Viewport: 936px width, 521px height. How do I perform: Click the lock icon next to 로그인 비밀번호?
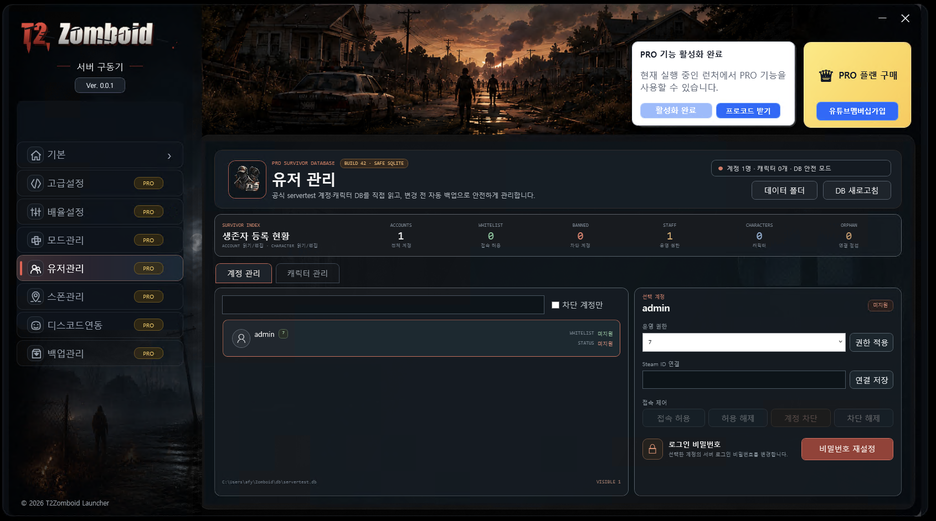click(652, 449)
